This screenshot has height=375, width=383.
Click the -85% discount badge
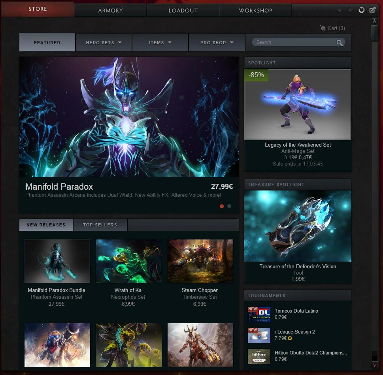pyautogui.click(x=256, y=75)
